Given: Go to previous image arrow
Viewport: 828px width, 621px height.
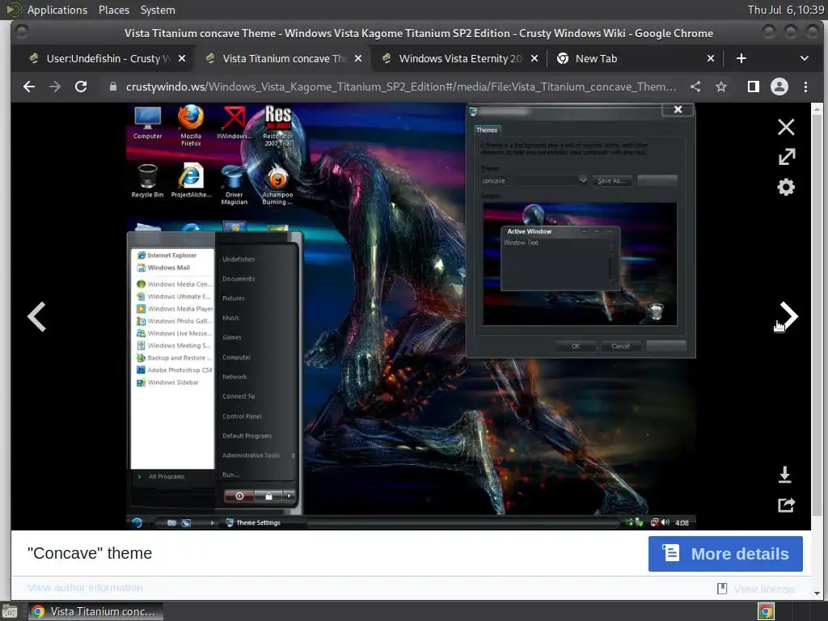Looking at the screenshot, I should click(x=36, y=316).
